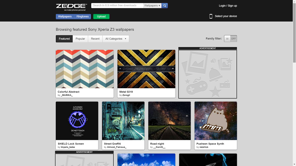Viewport: 296px width, 166px height.
Task: Click the Street Graffiti title
Action: [x=113, y=144]
